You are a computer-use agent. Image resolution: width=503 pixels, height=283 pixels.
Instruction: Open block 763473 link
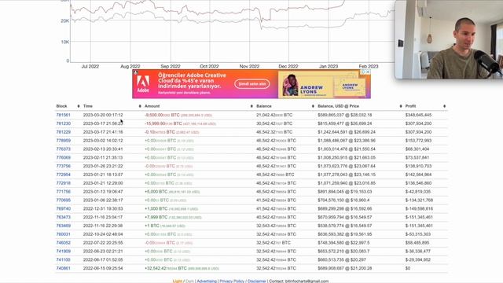coord(63,217)
